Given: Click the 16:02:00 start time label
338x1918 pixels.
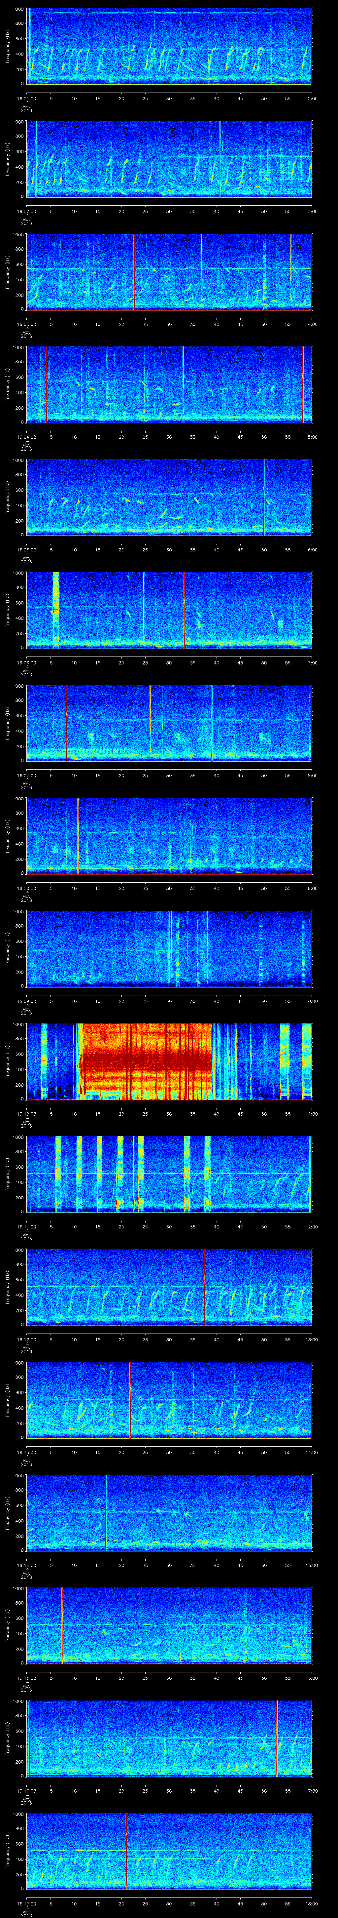Looking at the screenshot, I should (26, 212).
